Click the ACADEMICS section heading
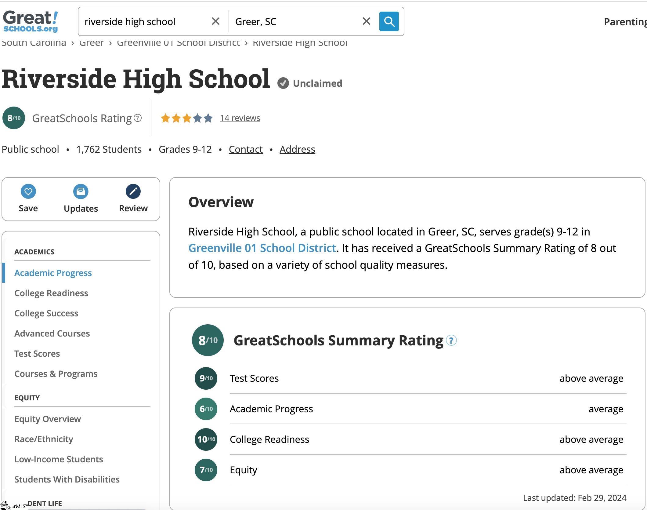 point(34,252)
